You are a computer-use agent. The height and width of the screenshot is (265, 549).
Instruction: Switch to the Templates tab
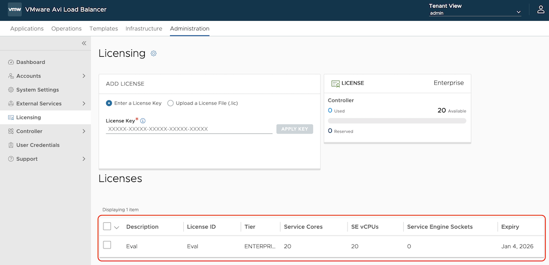103,29
